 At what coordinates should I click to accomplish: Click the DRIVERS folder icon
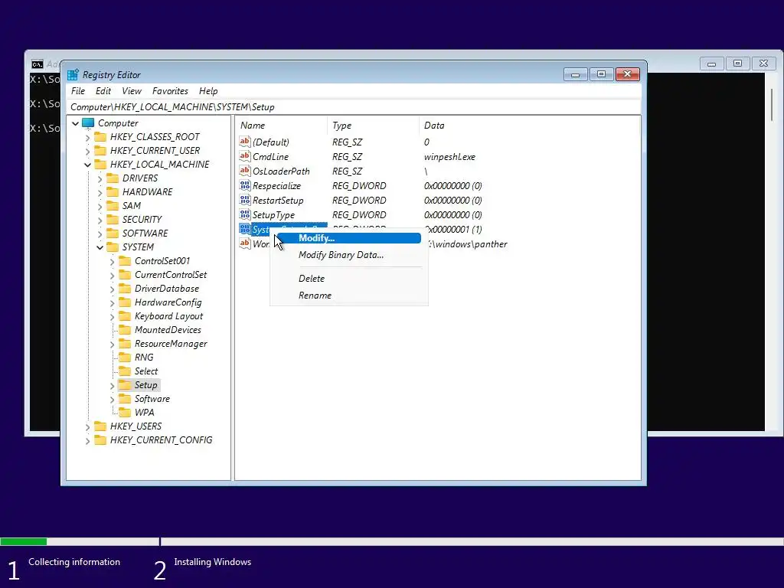click(113, 178)
